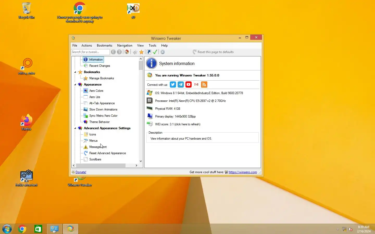Click the WEI score refresh text
The image size is (375, 234).
[178, 124]
